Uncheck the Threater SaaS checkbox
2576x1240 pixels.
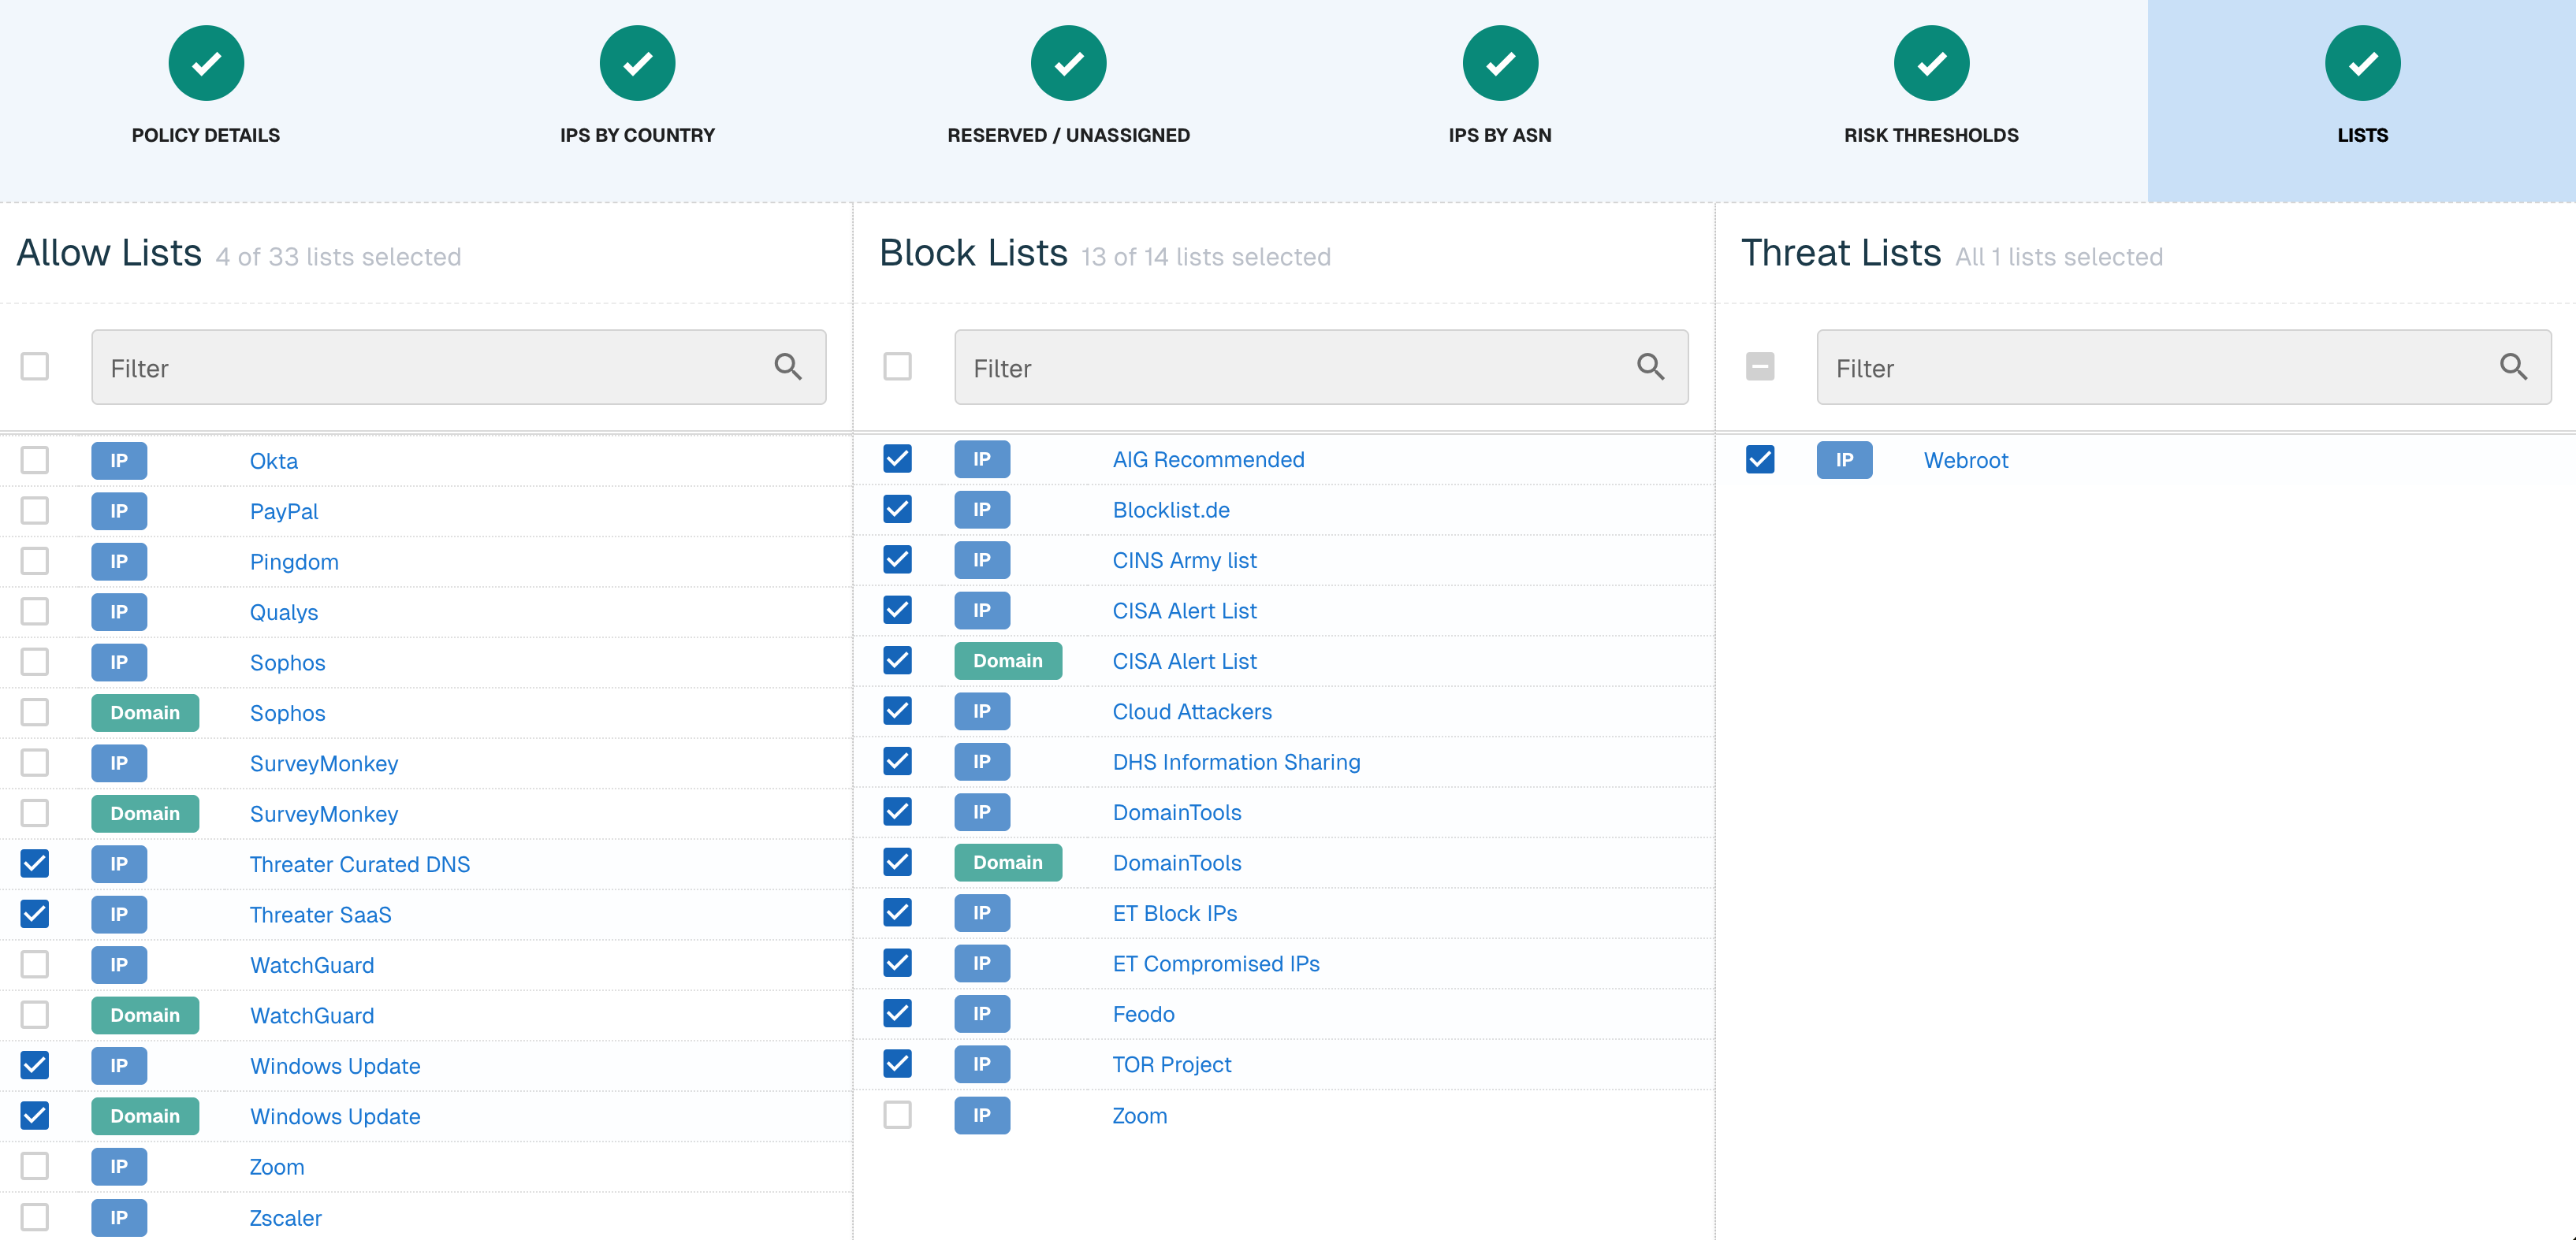(35, 913)
